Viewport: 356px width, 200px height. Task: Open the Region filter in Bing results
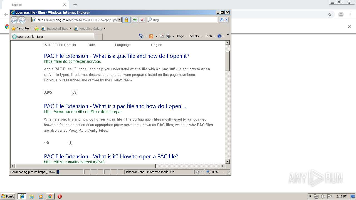click(157, 45)
